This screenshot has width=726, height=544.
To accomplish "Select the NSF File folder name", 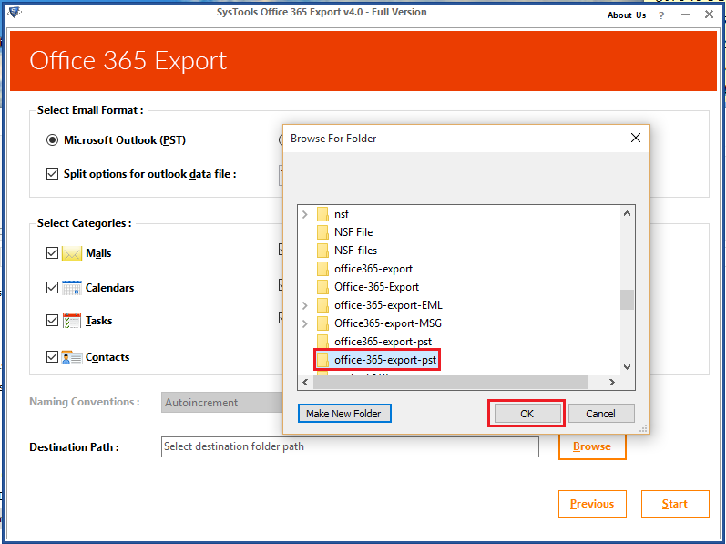I will point(353,232).
